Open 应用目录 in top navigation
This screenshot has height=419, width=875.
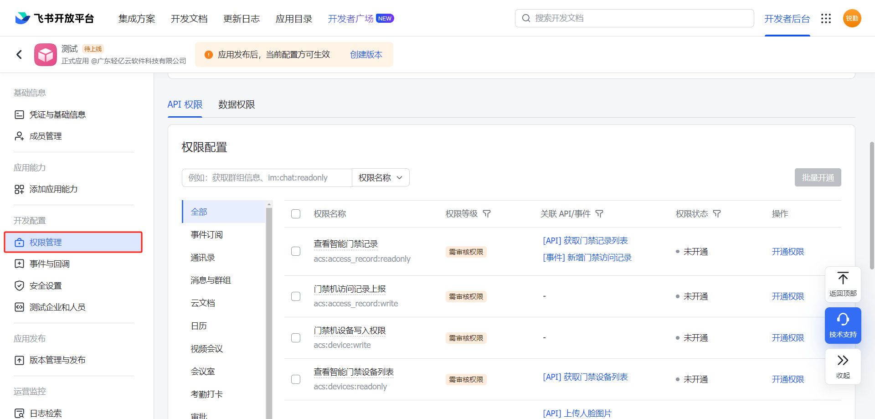(x=294, y=19)
